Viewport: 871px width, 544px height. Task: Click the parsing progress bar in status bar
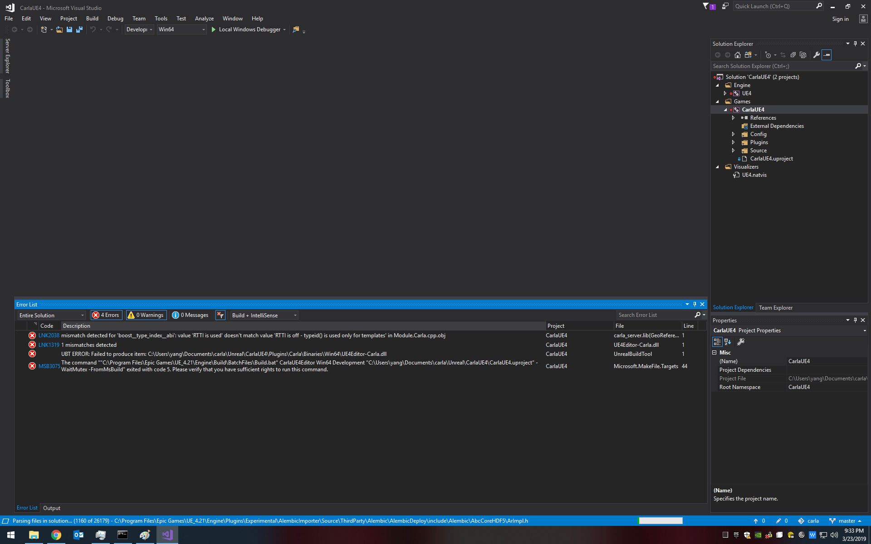click(661, 521)
